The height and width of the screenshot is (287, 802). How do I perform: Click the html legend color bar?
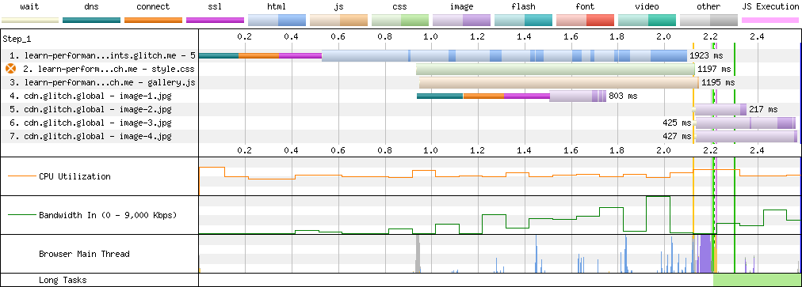pyautogui.click(x=277, y=21)
